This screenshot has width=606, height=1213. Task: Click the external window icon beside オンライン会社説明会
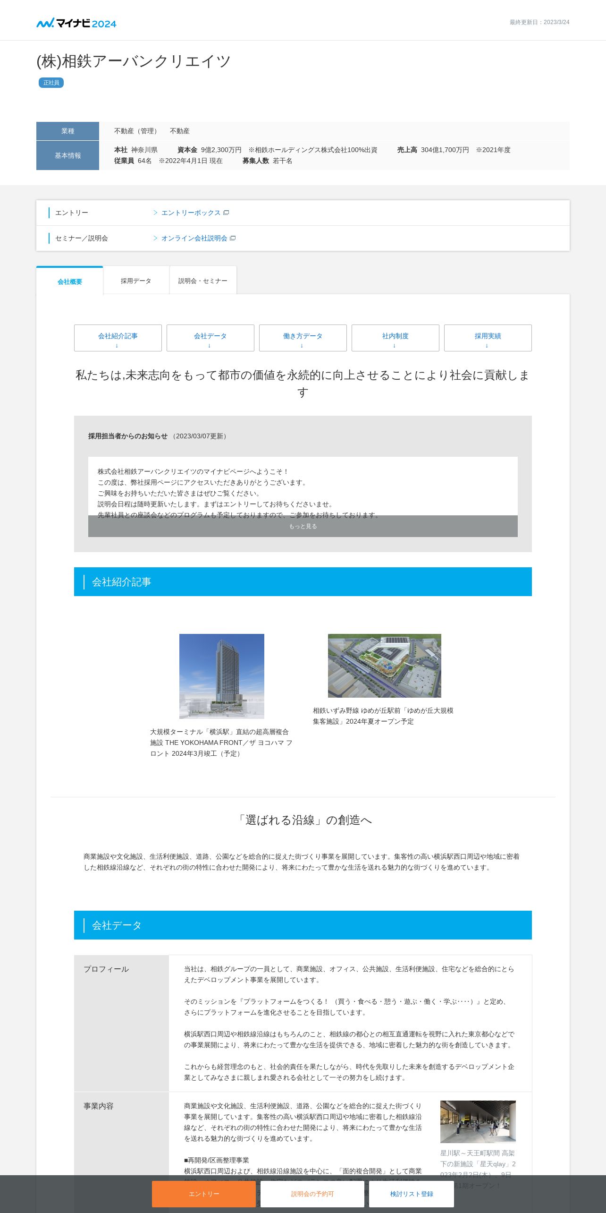[233, 238]
